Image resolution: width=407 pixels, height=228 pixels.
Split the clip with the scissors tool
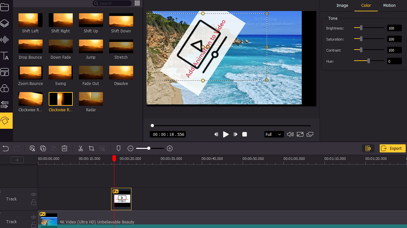coord(80,148)
